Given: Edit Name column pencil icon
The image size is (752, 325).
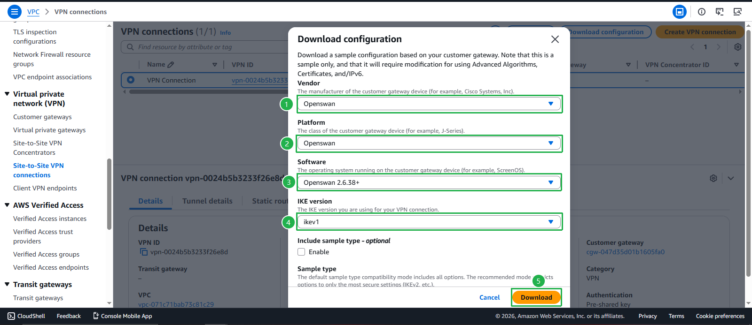Looking at the screenshot, I should (x=171, y=65).
